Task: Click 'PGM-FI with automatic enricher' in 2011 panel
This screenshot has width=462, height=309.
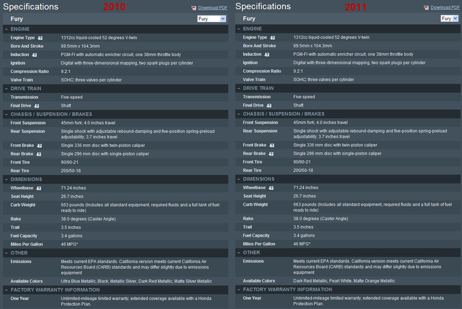Action: [x=353, y=54]
